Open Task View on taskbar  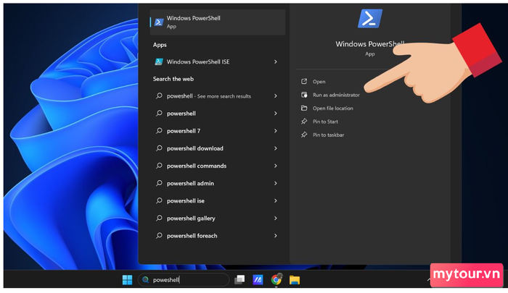tap(239, 280)
